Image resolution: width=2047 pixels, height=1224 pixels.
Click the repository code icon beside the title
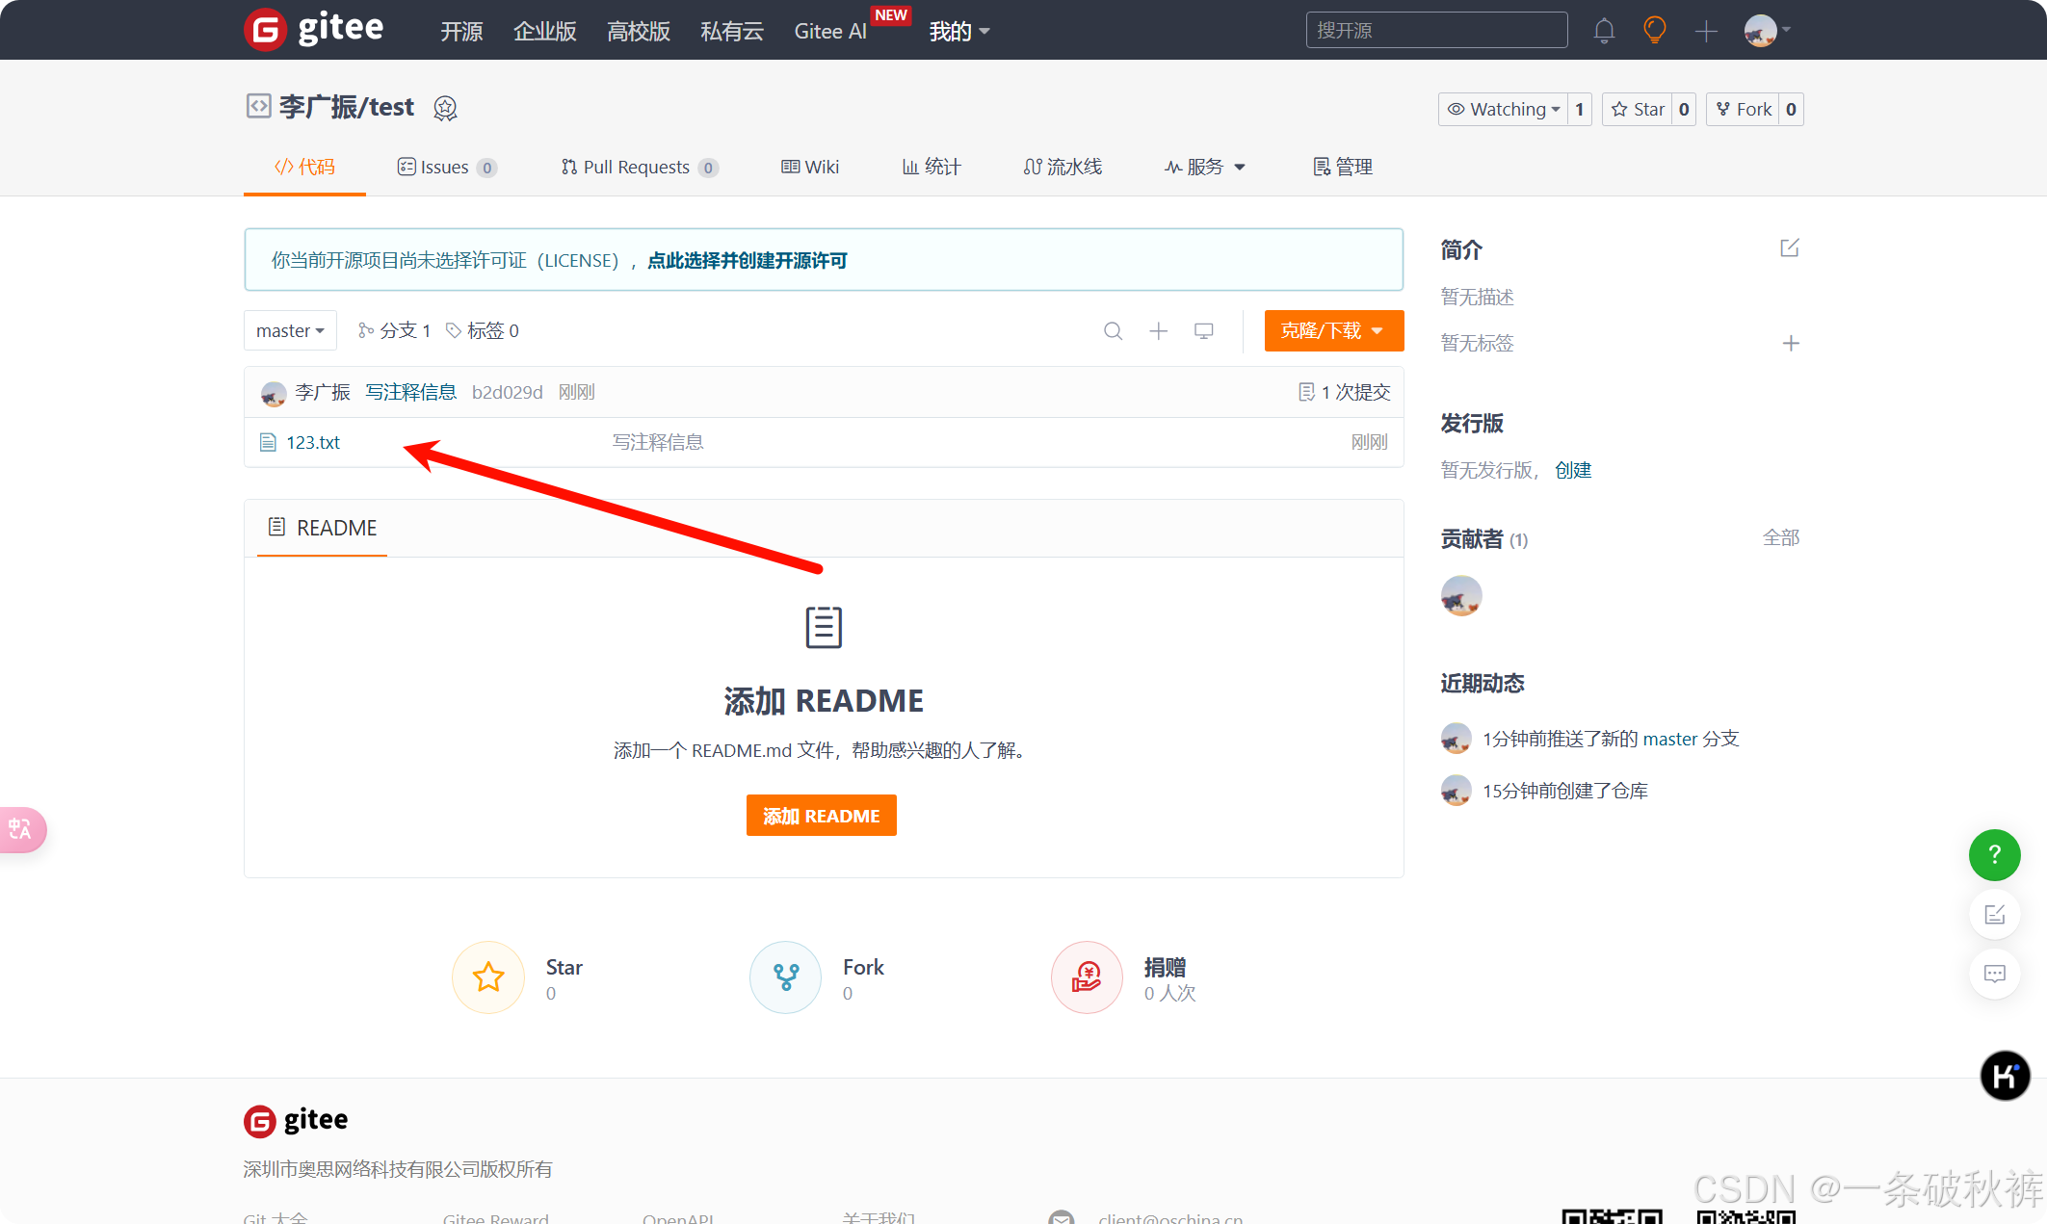[258, 106]
